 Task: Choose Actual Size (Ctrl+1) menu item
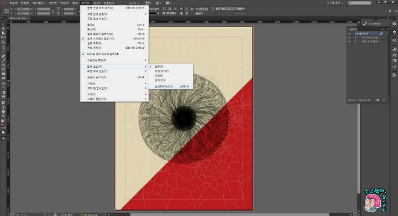click(114, 43)
